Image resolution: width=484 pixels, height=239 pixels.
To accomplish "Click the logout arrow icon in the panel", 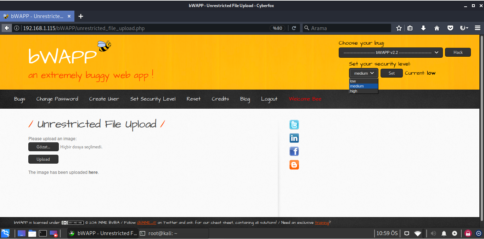I will pos(479,233).
